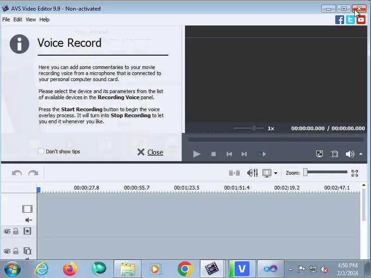Select the main video track film icon
This screenshot has width=371, height=278.
pos(27,209)
